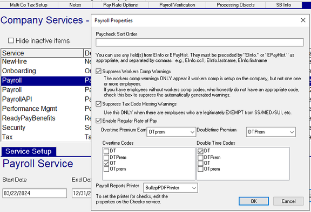This screenshot has height=212, width=311.
Task: Toggle Hide inactive items checkbox
Action: tap(11, 40)
